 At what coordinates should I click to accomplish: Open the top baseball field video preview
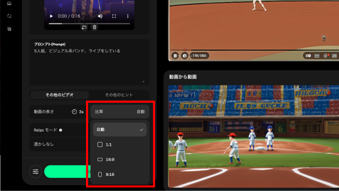253,30
